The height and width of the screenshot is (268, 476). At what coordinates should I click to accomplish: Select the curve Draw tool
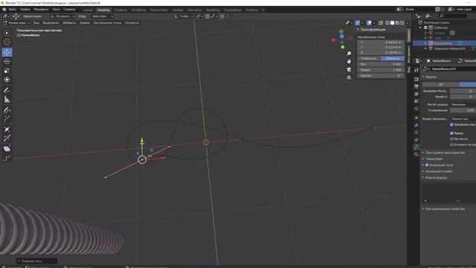[x=7, y=110]
